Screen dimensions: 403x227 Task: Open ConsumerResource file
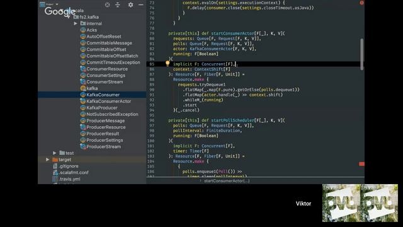pyautogui.click(x=107, y=69)
